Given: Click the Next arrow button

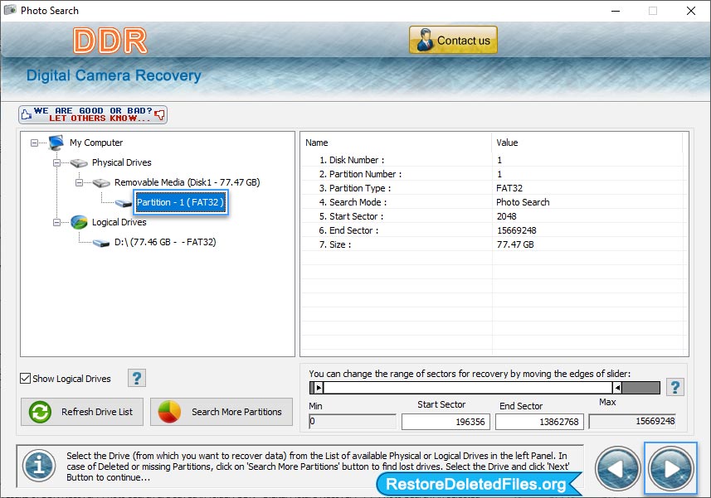Looking at the screenshot, I should pos(670,469).
